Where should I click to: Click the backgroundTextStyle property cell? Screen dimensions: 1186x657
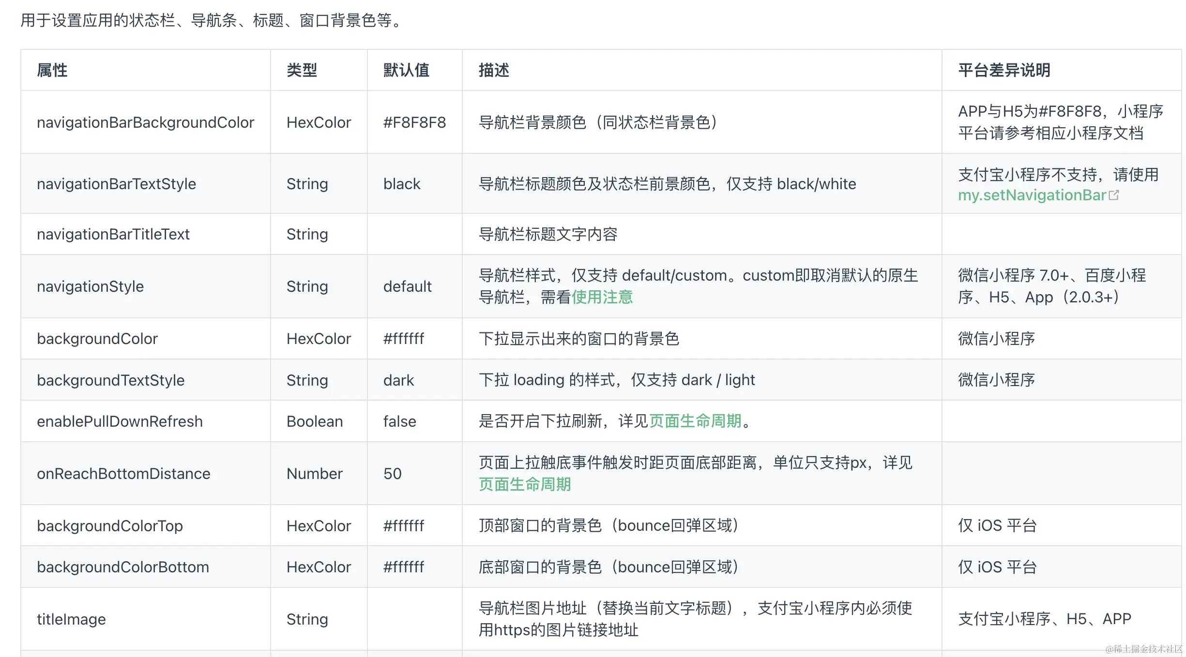[110, 380]
